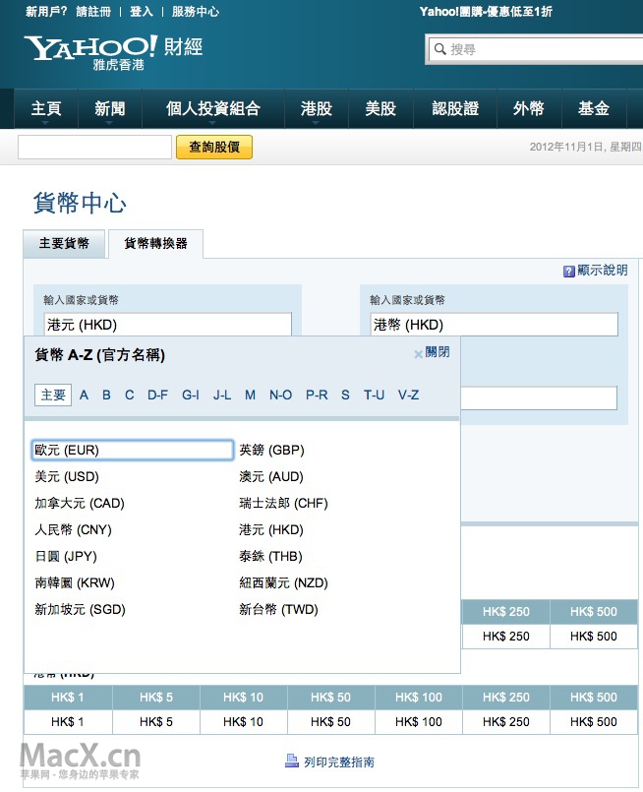
Task: Open the 主頁 menu
Action: 46,108
